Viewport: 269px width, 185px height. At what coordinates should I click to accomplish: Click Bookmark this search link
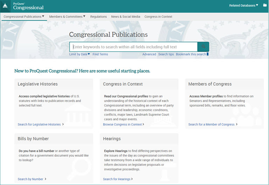(x=191, y=54)
